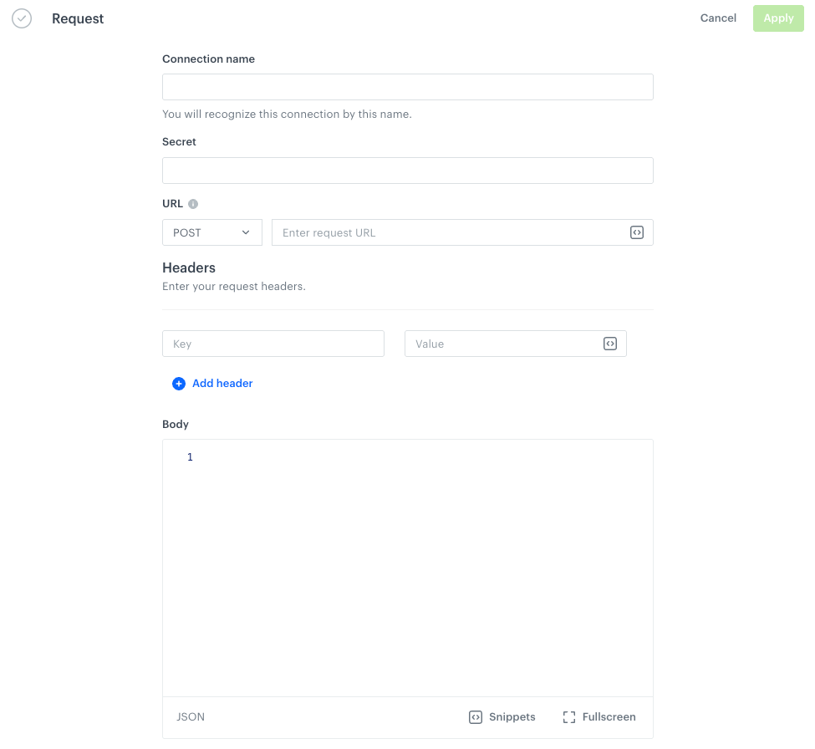The width and height of the screenshot is (815, 749).
Task: Open the Body editor in Fullscreen
Action: [x=599, y=716]
